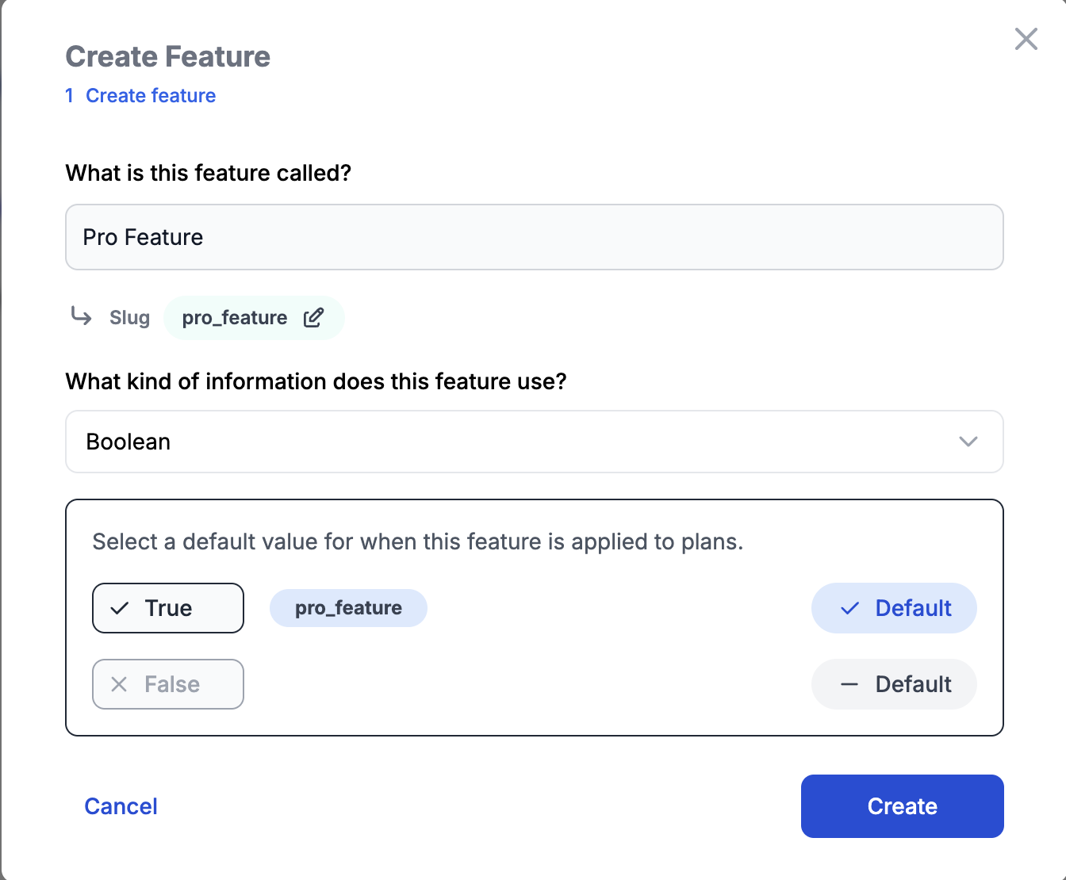The width and height of the screenshot is (1066, 880).
Task: Click the slug edit pencil icon
Action: click(313, 318)
